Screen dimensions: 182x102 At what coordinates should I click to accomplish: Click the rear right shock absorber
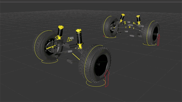[138, 20]
